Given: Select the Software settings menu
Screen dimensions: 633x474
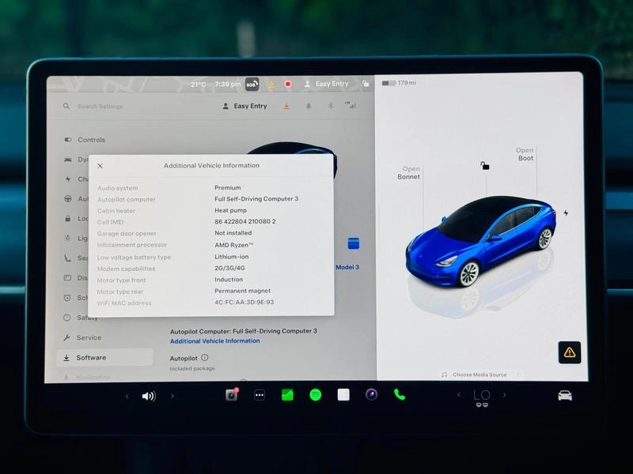Looking at the screenshot, I should click(105, 358).
